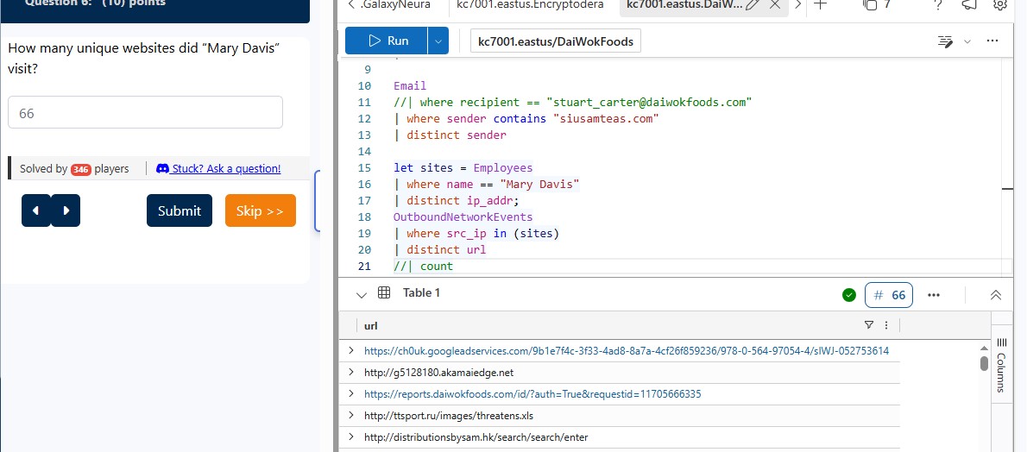The height and width of the screenshot is (452, 1027).
Task: Select the kc7001.eastus.DaiW... tab
Action: pos(684,4)
